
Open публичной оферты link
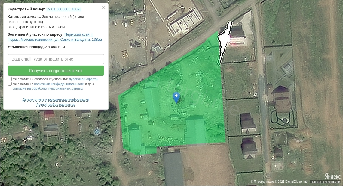click(84, 79)
